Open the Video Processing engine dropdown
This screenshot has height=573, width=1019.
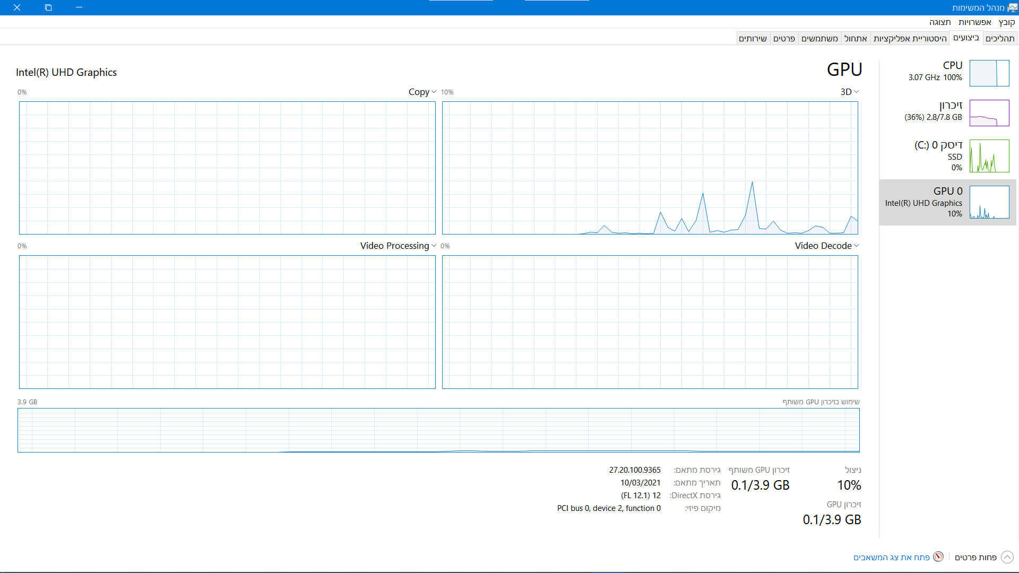398,246
